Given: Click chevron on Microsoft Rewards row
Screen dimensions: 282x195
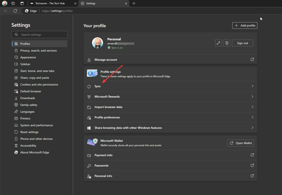Looking at the screenshot, I should (x=252, y=96).
